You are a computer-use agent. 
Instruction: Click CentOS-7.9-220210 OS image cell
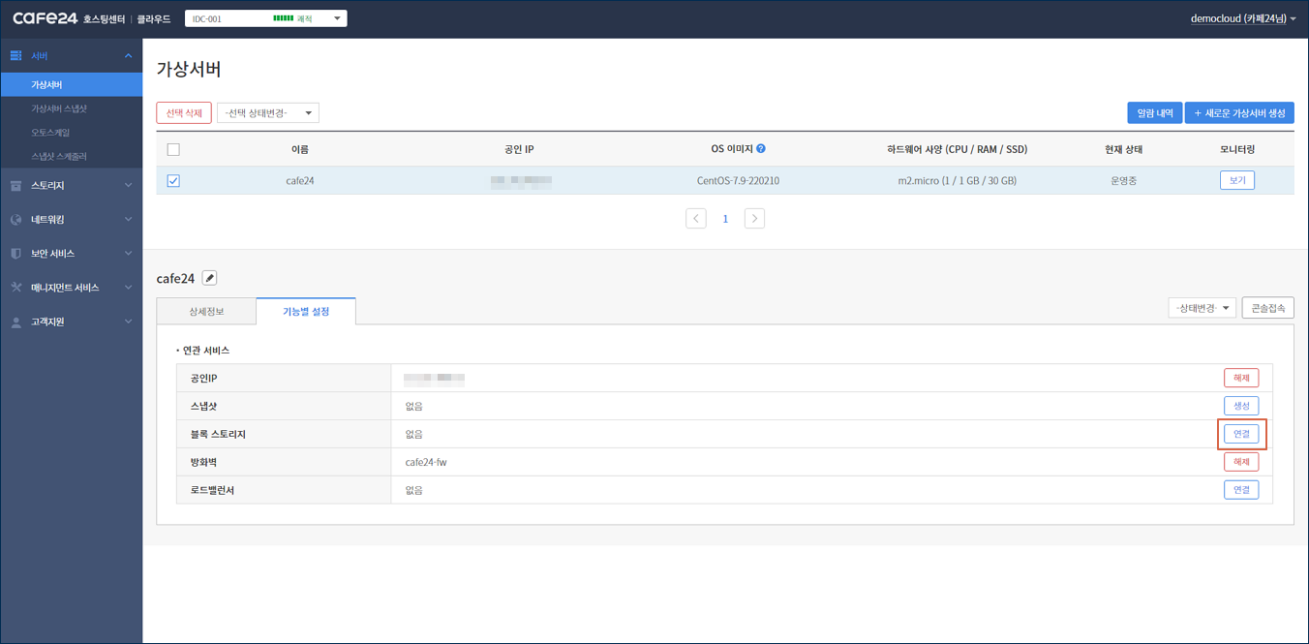click(x=738, y=180)
